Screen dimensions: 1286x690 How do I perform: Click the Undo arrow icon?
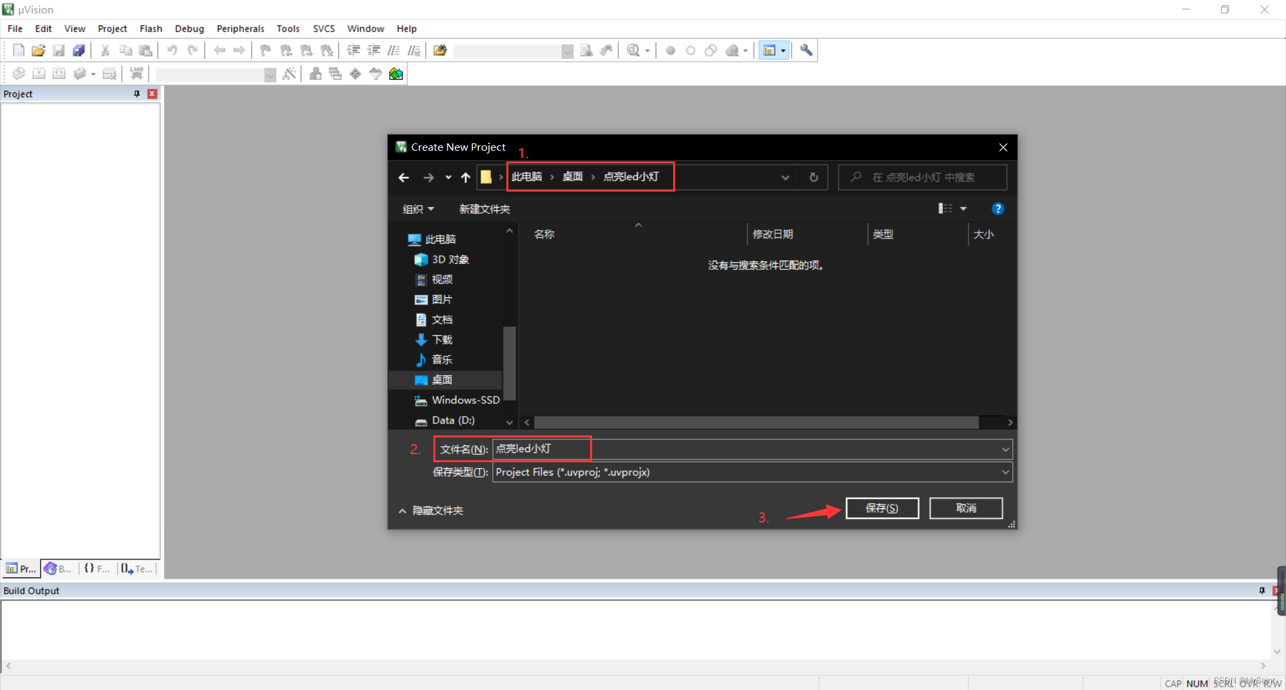point(172,50)
